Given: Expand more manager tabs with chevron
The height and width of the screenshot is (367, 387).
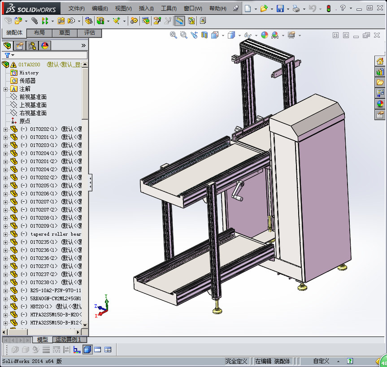Looking at the screenshot, I should coord(83,46).
